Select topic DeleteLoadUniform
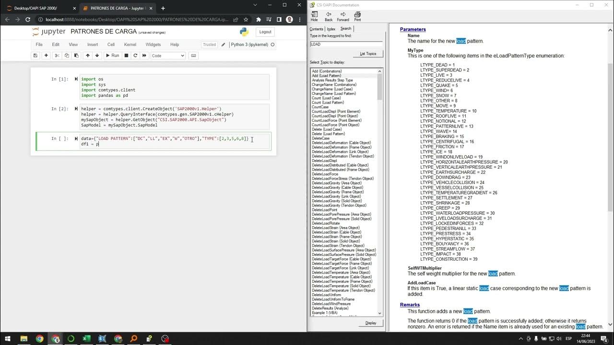 326,295
